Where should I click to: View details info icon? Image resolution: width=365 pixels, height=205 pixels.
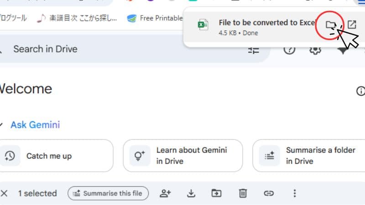click(x=360, y=91)
